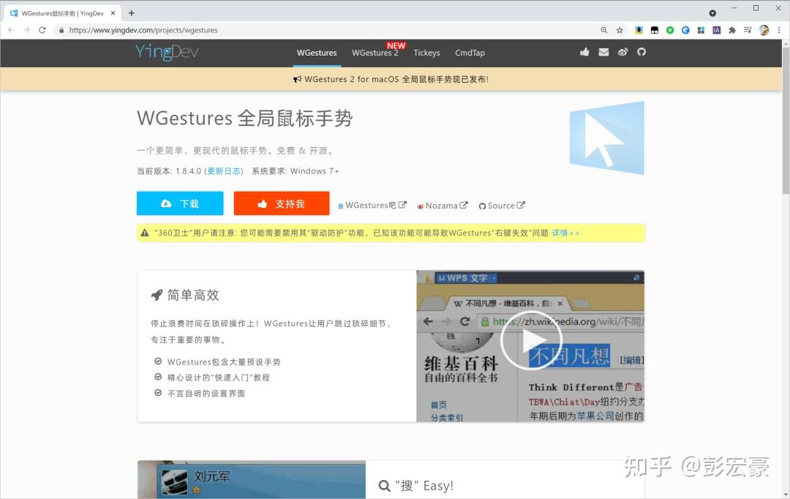Click the 详情 link in the yellow warning

click(561, 232)
